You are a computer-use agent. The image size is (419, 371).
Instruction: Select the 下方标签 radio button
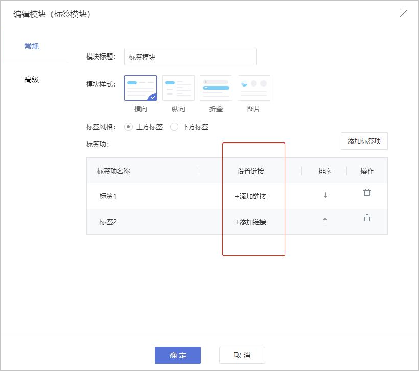click(x=174, y=127)
